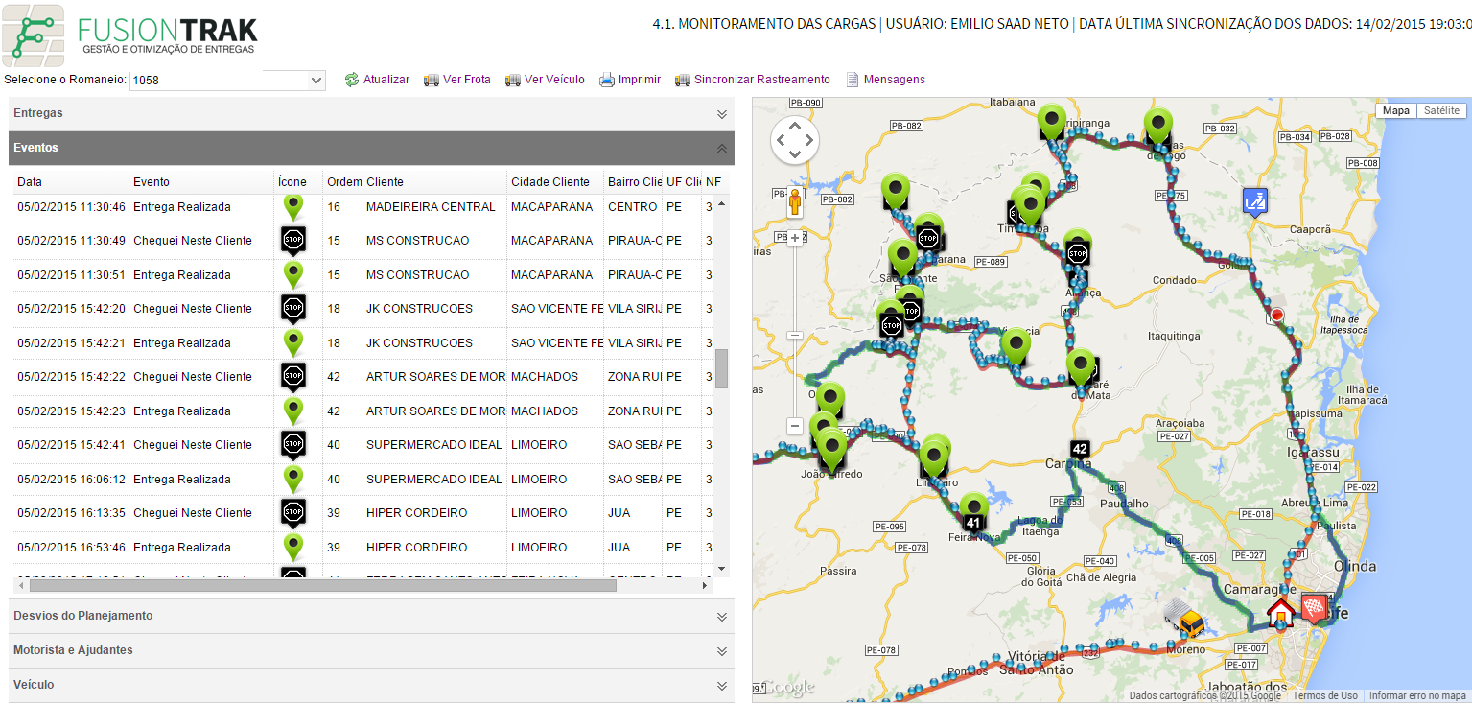Click the FusionTrak logo icon
Image resolution: width=1472 pixels, height=704 pixels.
tap(35, 35)
